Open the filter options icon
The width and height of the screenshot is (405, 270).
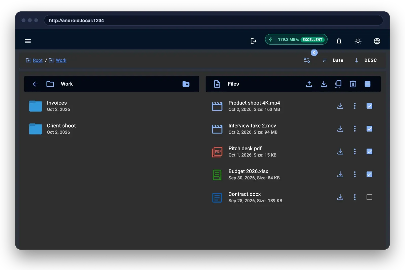(x=307, y=60)
